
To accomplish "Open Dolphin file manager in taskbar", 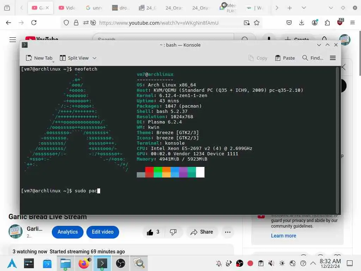I will pos(65,263).
